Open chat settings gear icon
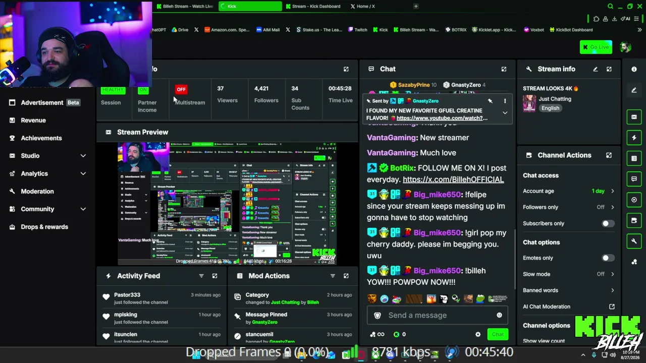Viewport: 646px width, 363px height. 478,334
